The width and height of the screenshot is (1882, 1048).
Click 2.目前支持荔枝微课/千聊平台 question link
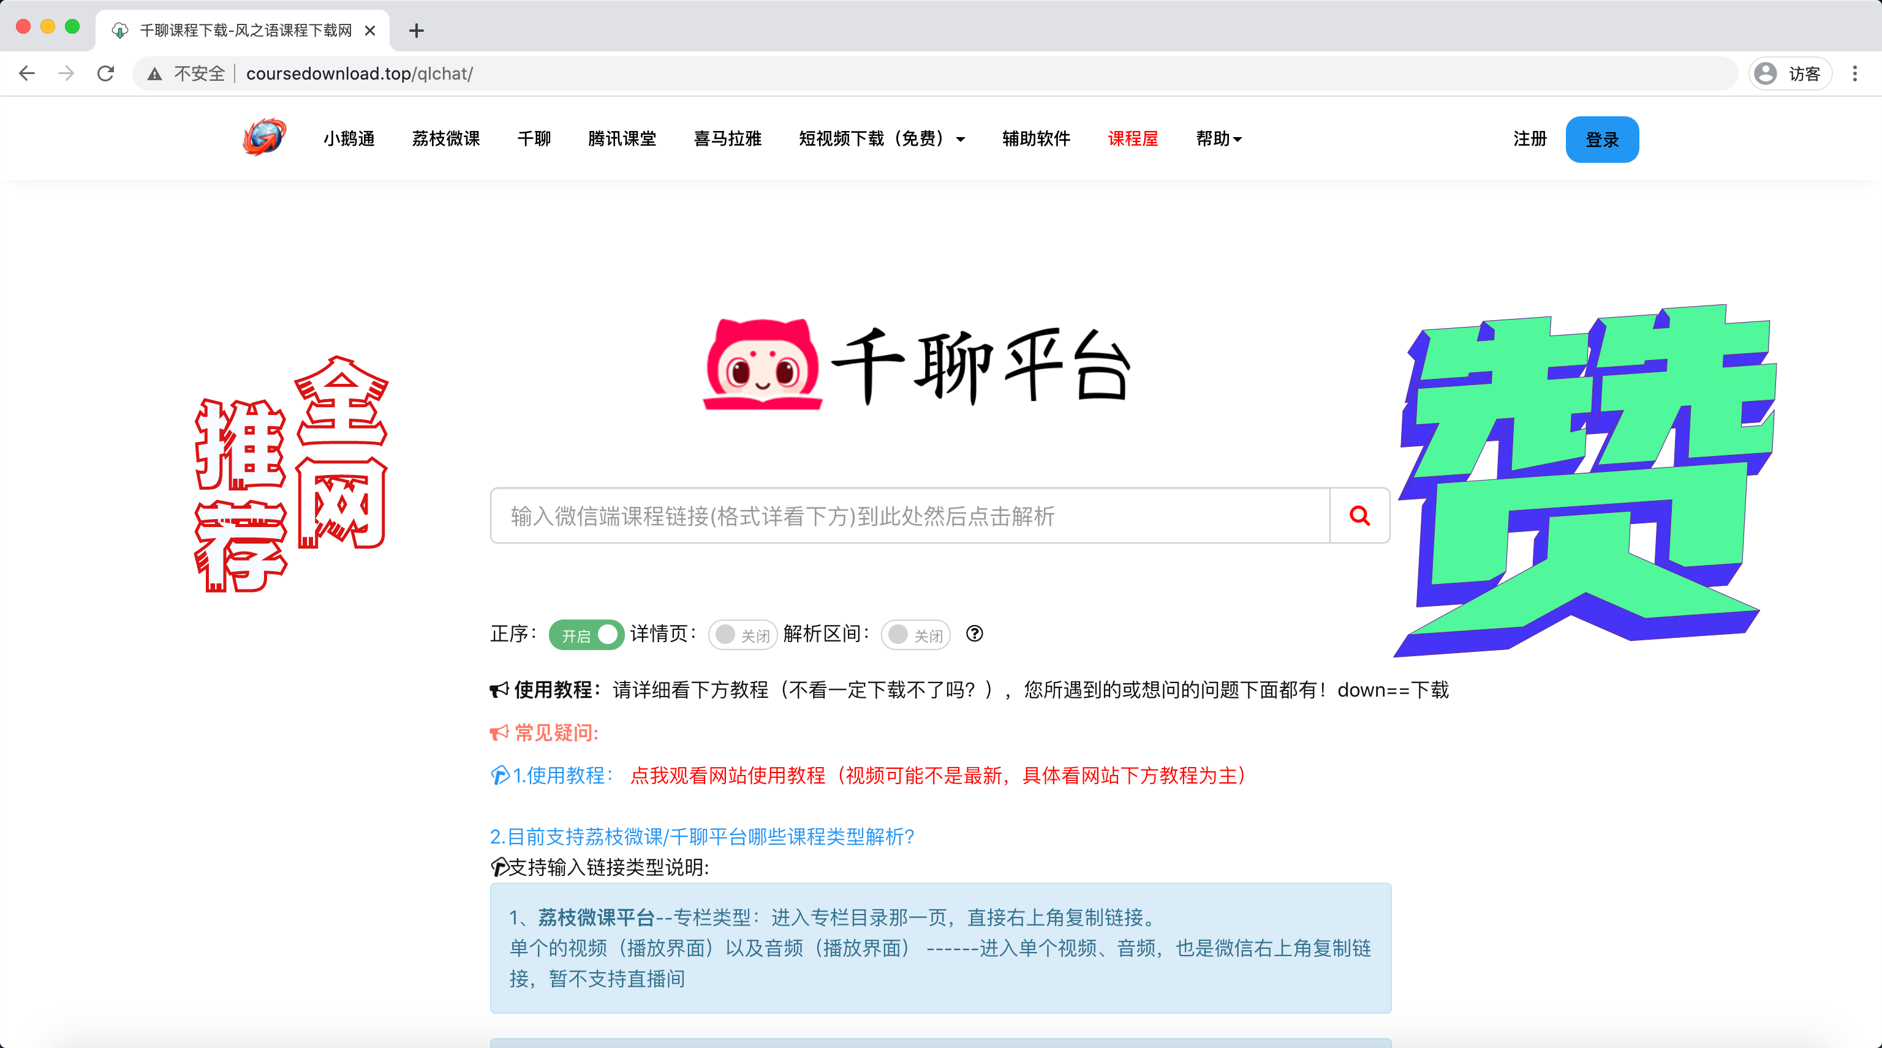(x=702, y=836)
